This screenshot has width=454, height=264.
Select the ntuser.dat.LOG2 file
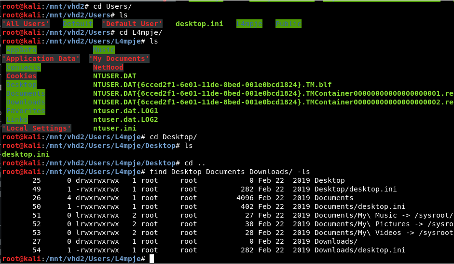pos(125,119)
